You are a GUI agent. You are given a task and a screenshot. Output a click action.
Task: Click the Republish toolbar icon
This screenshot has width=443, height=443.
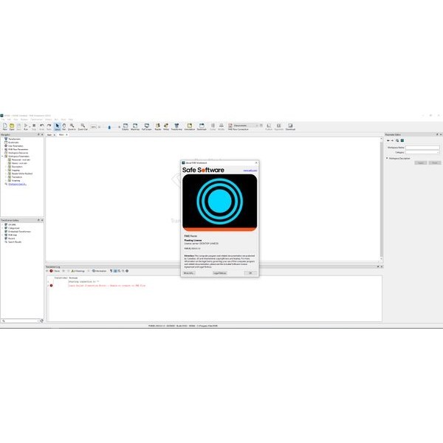(279, 126)
